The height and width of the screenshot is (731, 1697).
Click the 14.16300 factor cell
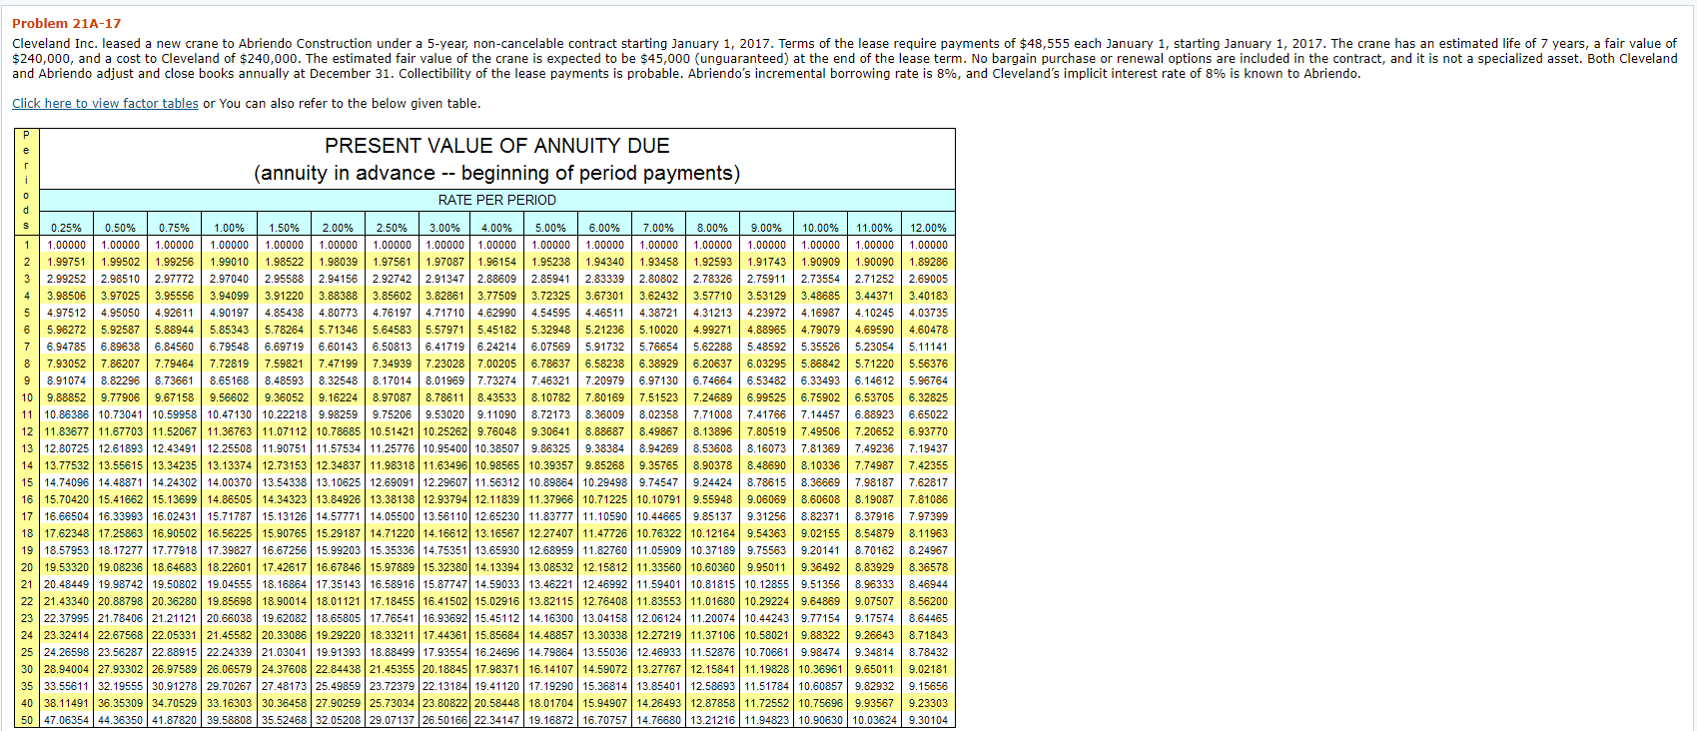[551, 618]
